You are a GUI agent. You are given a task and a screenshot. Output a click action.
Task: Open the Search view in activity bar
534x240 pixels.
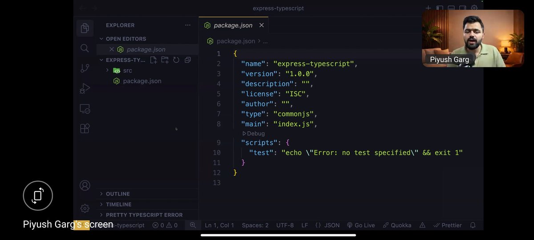[85, 48]
